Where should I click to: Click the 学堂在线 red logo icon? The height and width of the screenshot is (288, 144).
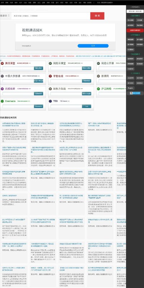click(50, 76)
